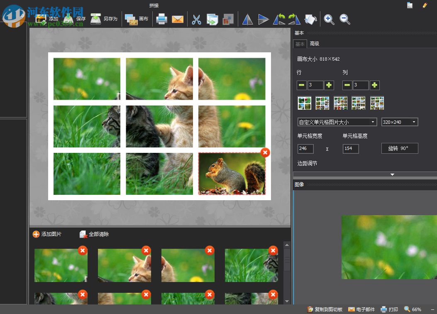Remove the squirrel image from the grid

(265, 152)
